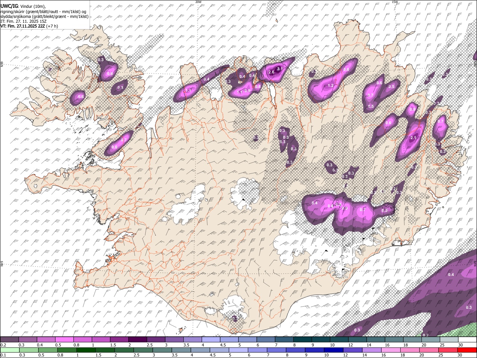Select the navy lower legend swatch labeled 10
Screen dimensions: 477x358
[x=334, y=350]
